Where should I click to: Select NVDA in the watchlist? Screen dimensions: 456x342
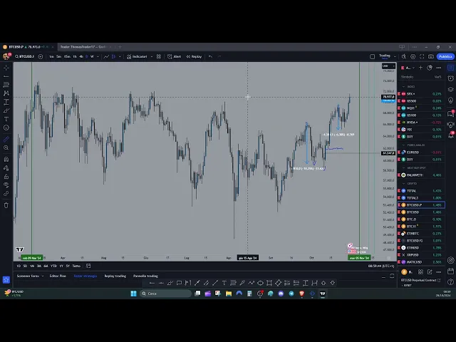421,123
